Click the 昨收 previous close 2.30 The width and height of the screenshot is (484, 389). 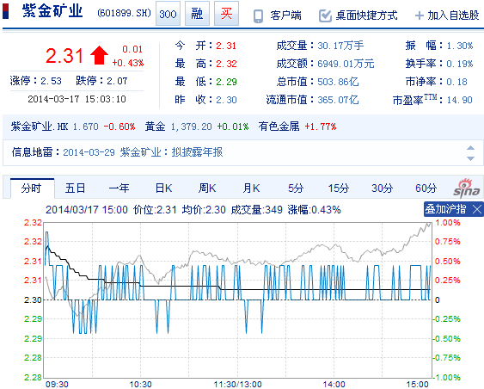pos(226,100)
